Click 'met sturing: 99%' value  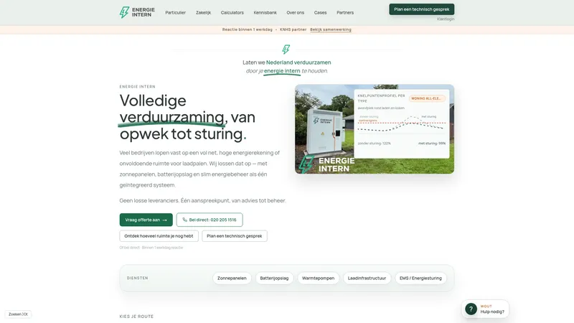(x=432, y=143)
